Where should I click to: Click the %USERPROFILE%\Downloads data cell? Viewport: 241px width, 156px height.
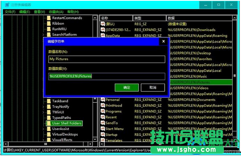[192, 30]
